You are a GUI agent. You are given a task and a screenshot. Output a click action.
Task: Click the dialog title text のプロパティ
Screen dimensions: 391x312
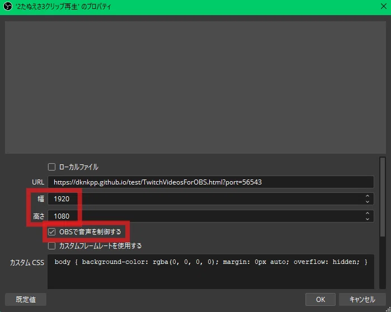[96, 7]
